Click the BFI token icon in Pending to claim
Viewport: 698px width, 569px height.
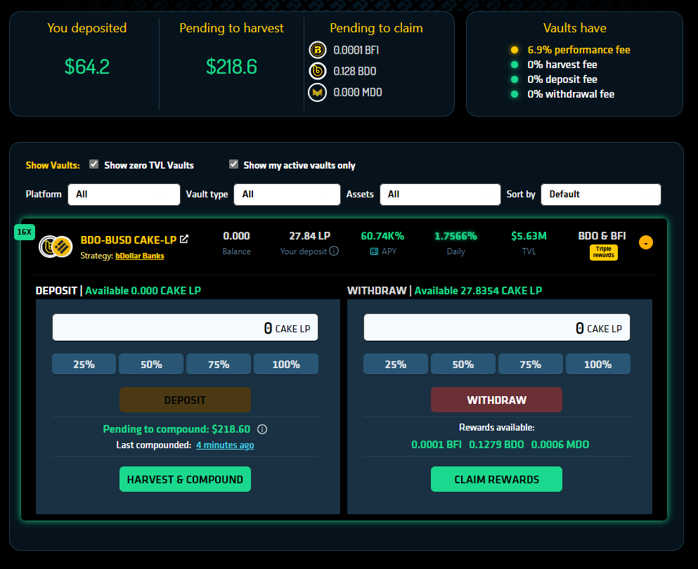(318, 50)
